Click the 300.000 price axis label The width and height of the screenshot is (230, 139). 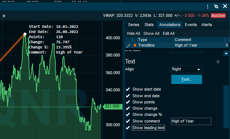113,125
